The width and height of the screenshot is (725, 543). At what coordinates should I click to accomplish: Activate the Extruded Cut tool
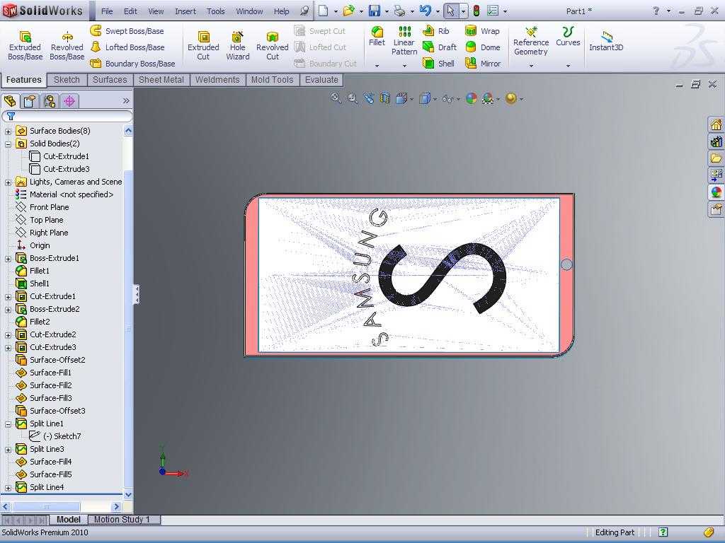point(203,45)
